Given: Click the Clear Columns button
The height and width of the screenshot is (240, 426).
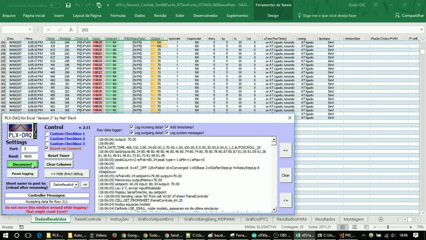Looking at the screenshot, I should pos(59,164).
